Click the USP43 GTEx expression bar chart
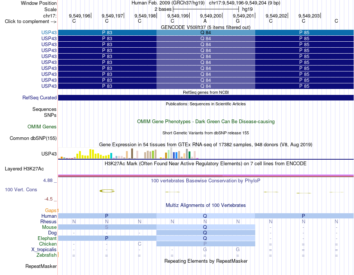Image resolution: width=354 pixels, height=275 pixels. click(x=128, y=153)
